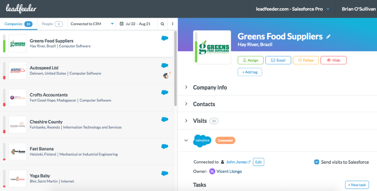This screenshot has height=191, width=377.
Task: Click Mailchimp monkey icon on Autospeed Ltd row
Action: click(x=166, y=76)
